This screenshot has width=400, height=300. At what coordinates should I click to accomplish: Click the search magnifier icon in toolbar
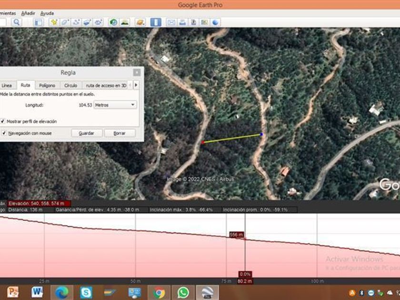click(x=17, y=22)
